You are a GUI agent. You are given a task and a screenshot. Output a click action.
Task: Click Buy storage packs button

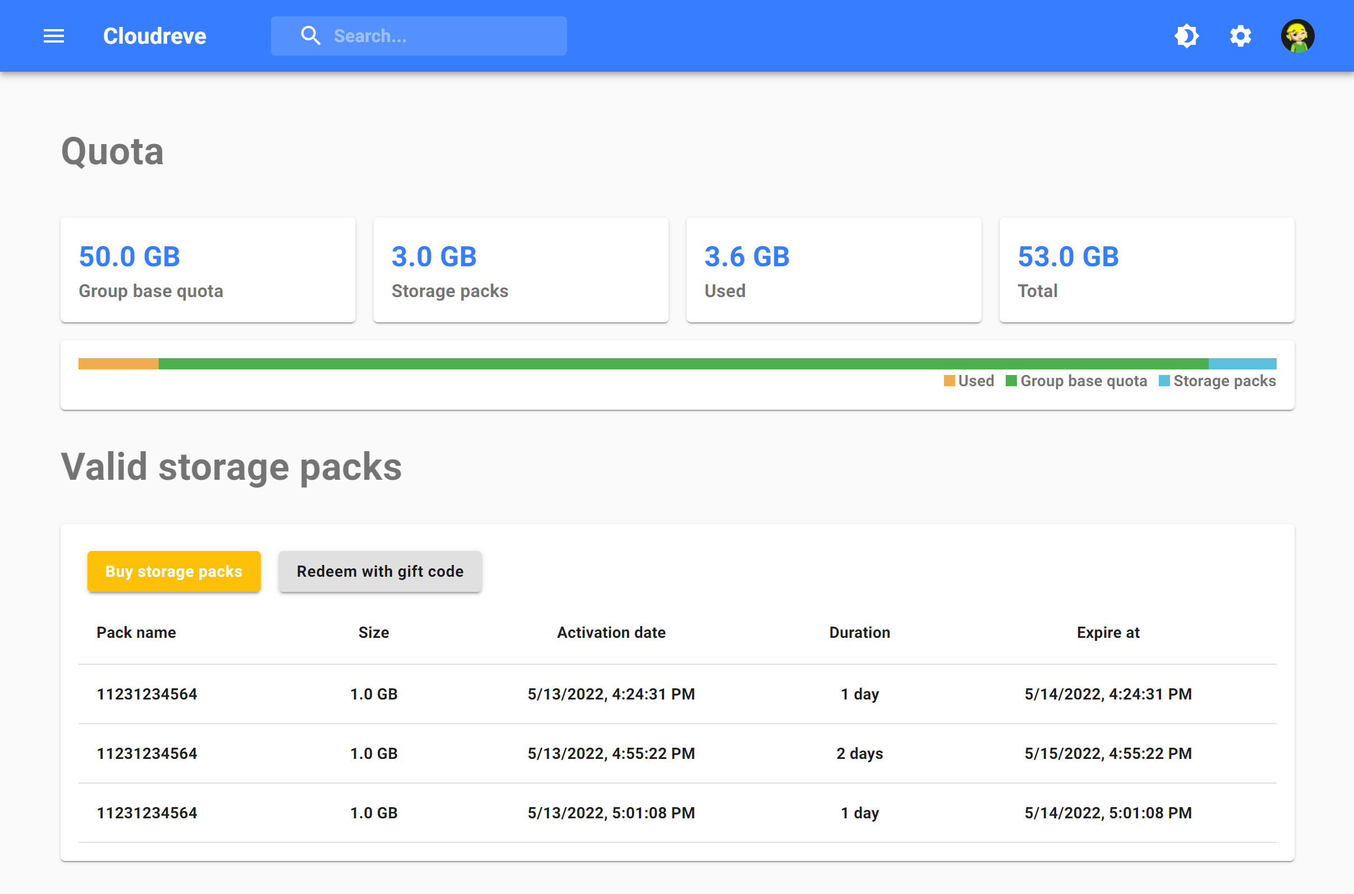tap(174, 571)
